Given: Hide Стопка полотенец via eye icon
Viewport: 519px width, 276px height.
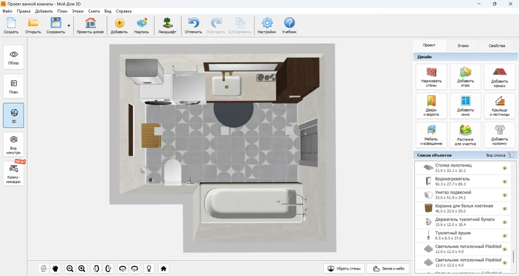Looking at the screenshot, I should pos(505,168).
